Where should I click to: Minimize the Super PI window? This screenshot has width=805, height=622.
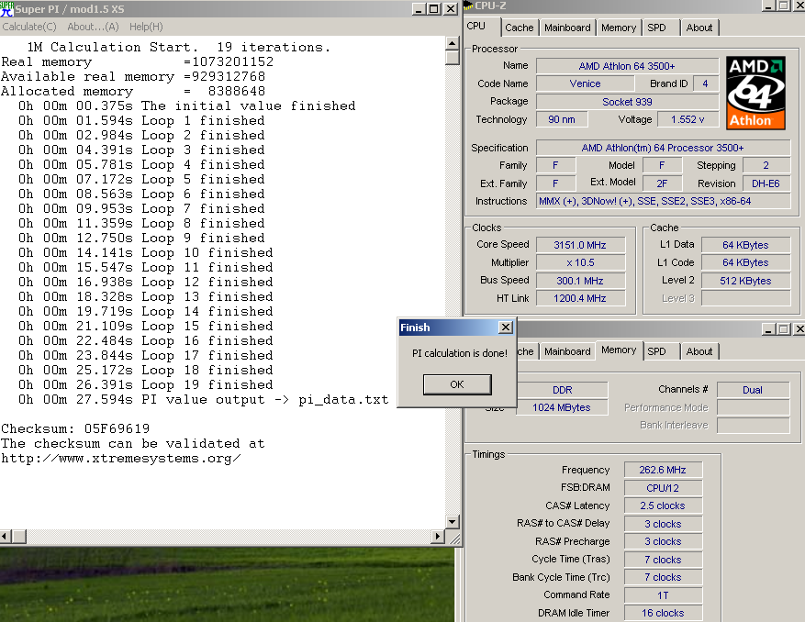click(419, 9)
